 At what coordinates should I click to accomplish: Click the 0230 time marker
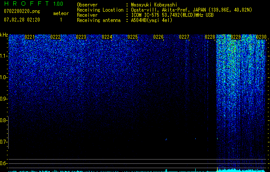[x=261, y=37]
